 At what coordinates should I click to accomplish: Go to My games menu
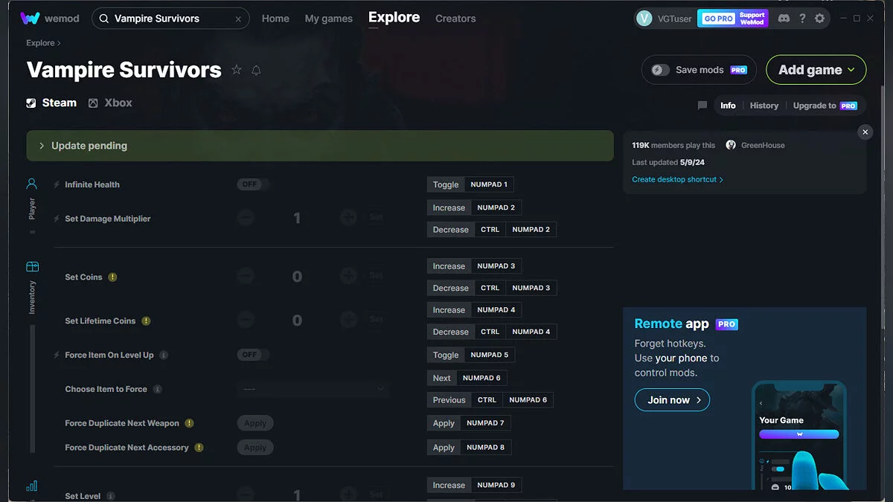point(328,19)
